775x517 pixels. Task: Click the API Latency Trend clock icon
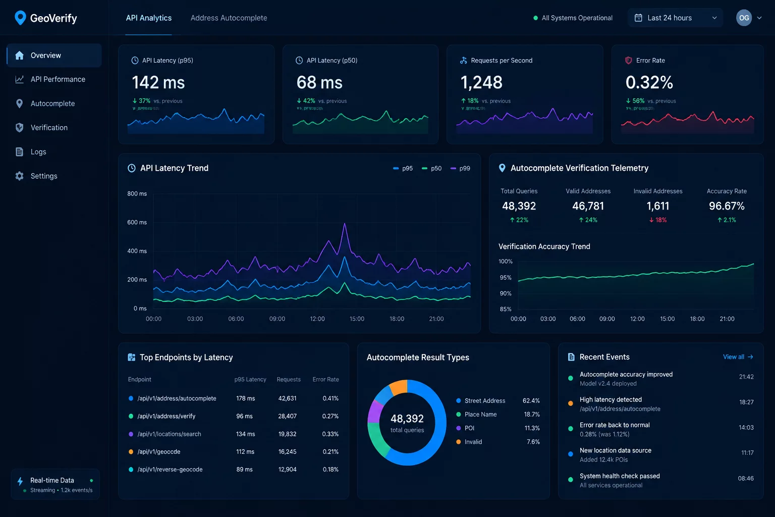point(131,168)
